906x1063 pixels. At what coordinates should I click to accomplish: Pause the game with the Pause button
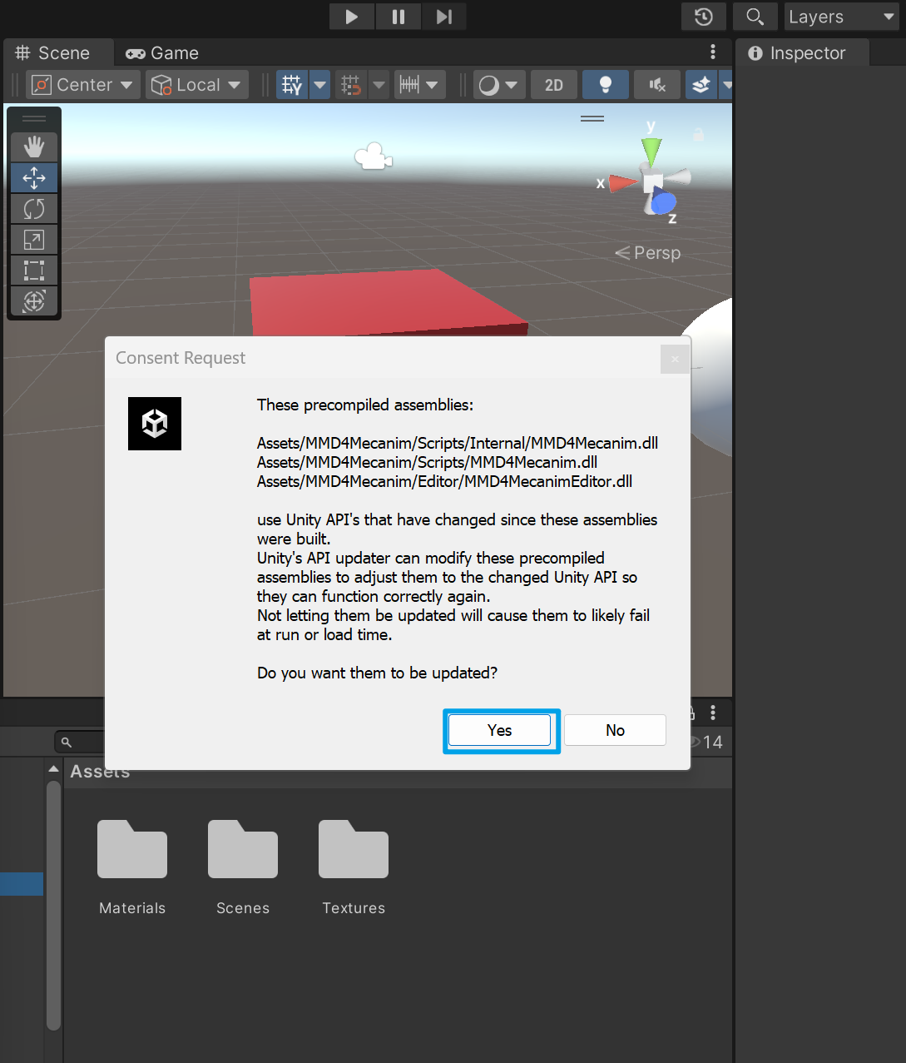[x=399, y=17]
